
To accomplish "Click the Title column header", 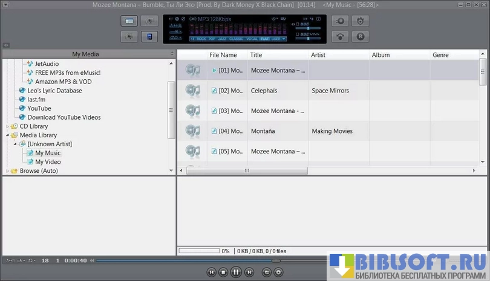I will [x=256, y=55].
